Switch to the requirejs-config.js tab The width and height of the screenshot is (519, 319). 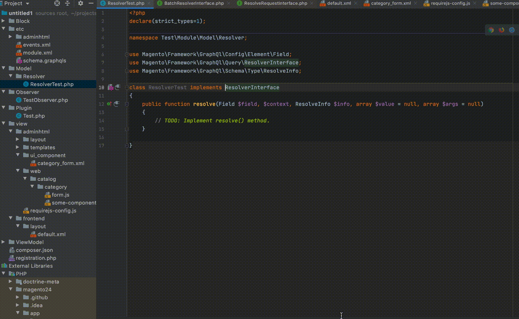click(x=450, y=3)
